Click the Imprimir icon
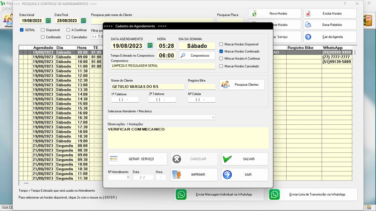Image resolution: width=376 pixels, height=211 pixels. tap(177, 174)
